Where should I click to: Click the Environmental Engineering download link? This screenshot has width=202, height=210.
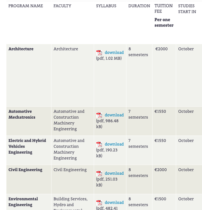[x=114, y=203]
